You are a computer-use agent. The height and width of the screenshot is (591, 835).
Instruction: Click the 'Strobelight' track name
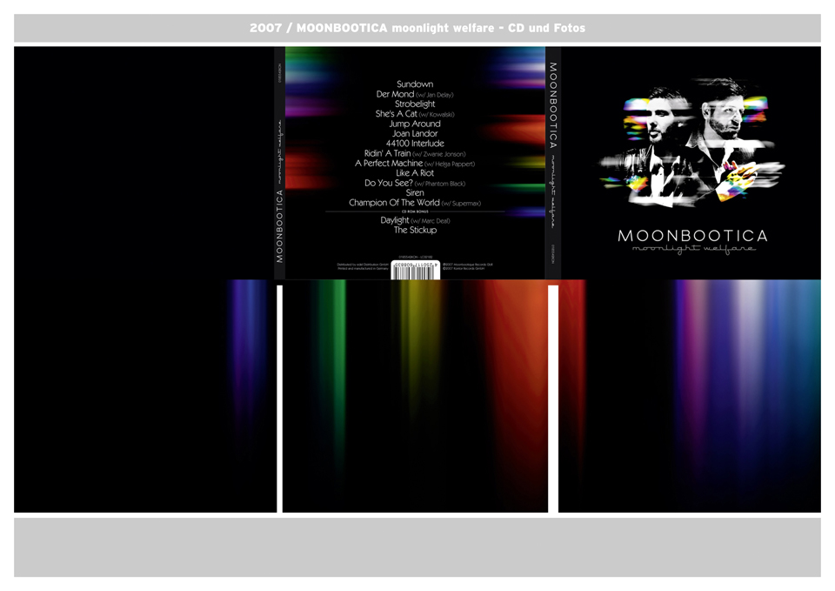coord(415,104)
